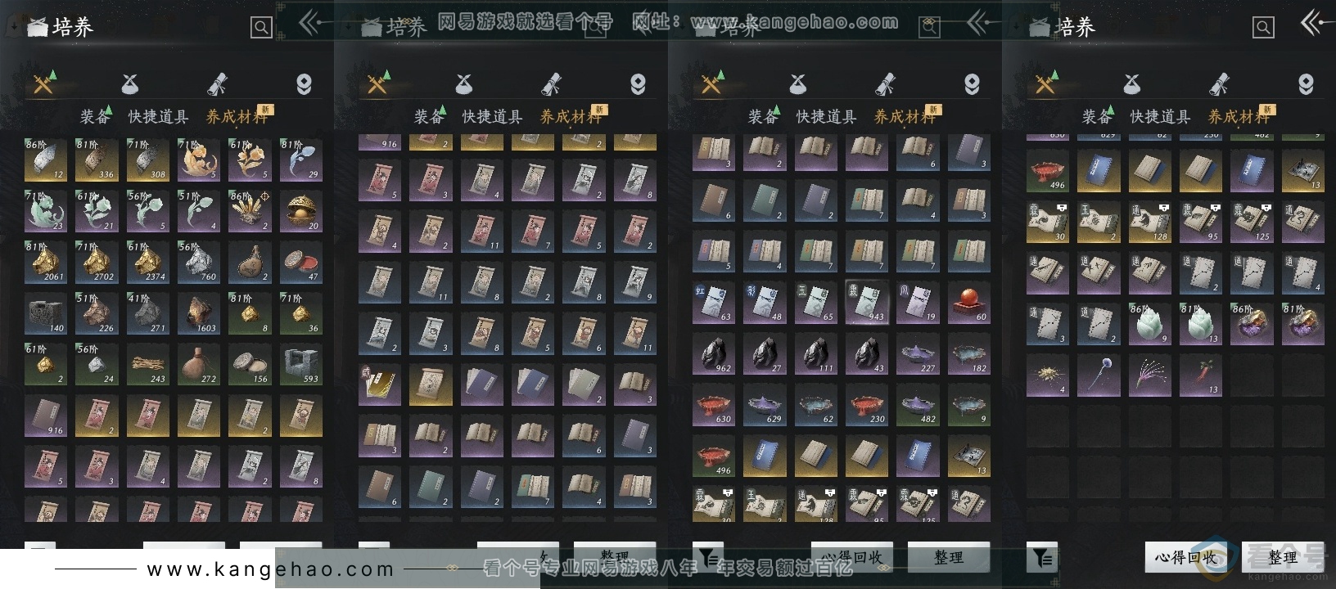Collapse the third panel with the double arrow
This screenshot has width=1336, height=589.
[977, 23]
